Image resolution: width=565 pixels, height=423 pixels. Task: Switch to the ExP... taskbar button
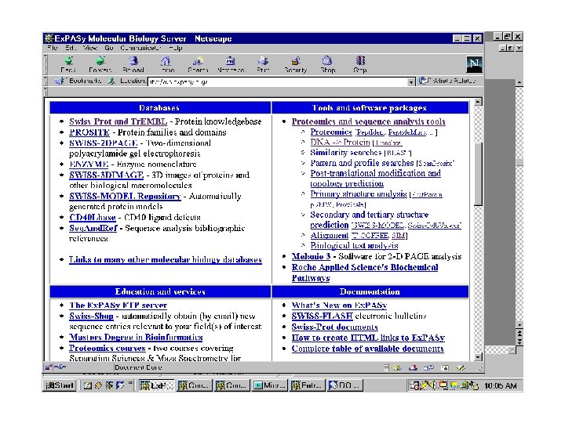[156, 385]
